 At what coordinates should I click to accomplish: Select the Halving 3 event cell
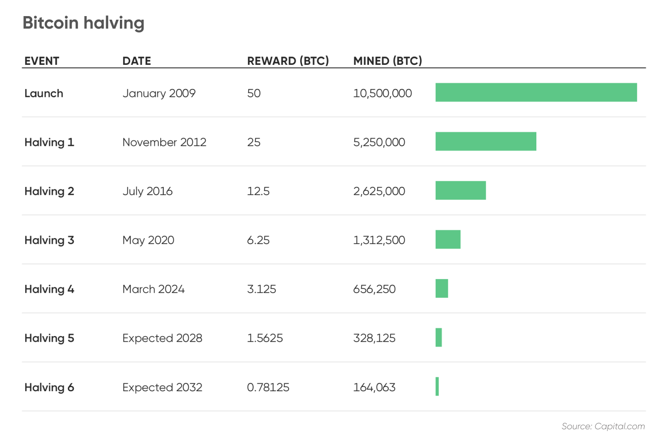49,240
